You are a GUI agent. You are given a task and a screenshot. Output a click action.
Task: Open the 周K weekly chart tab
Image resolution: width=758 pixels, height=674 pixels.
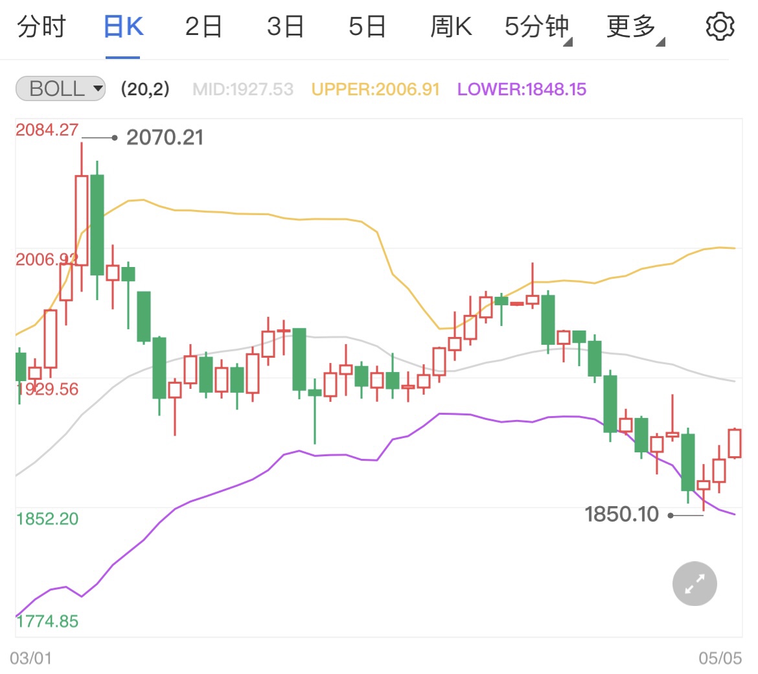pos(451,27)
